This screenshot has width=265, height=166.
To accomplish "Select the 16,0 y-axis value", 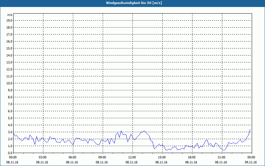I will point(9,41).
